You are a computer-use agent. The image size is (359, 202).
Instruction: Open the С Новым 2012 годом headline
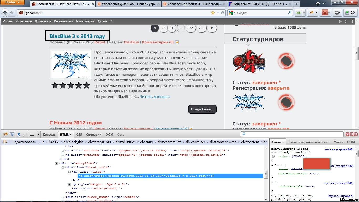(x=76, y=123)
